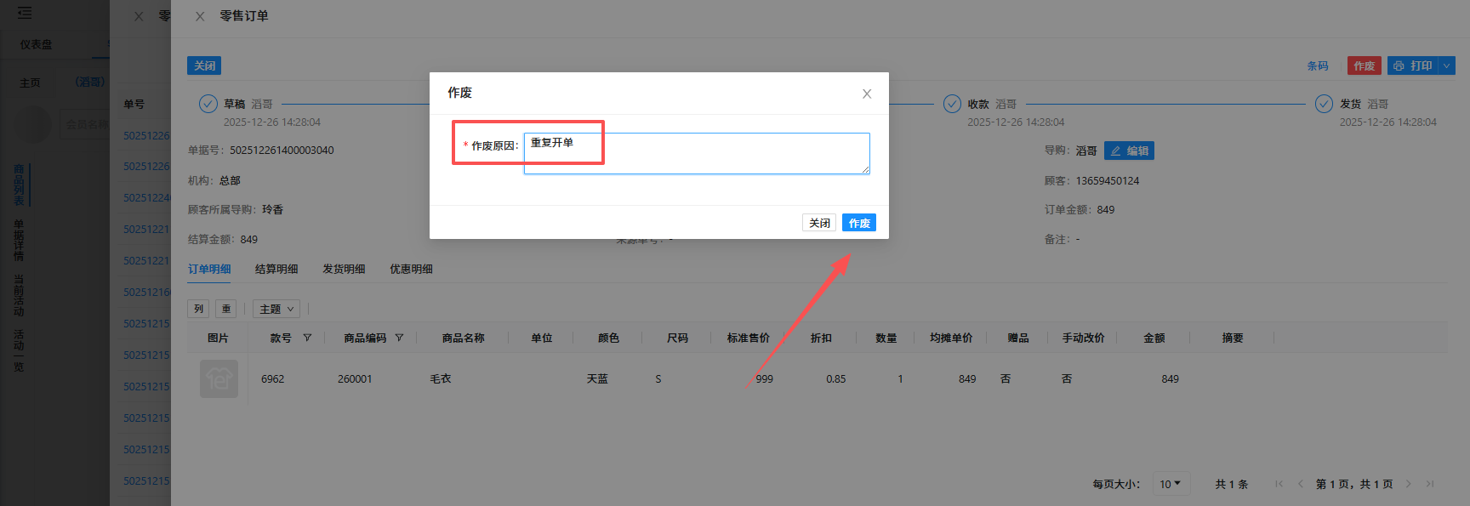The width and height of the screenshot is (1470, 506).
Task: Open the page size dropdown showing 10
Action: point(1171,484)
